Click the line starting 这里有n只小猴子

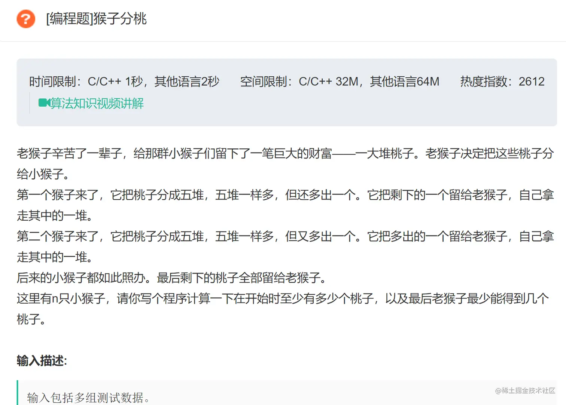(283, 298)
